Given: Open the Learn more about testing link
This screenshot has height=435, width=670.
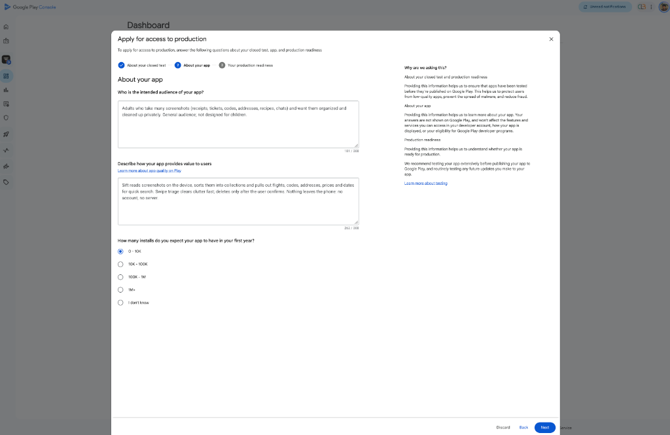Looking at the screenshot, I should click(425, 184).
